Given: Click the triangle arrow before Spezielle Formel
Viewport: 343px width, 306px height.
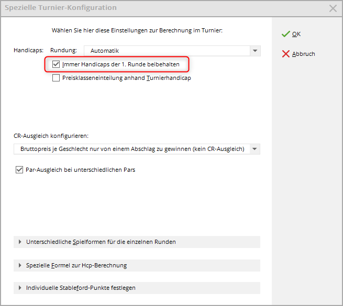Looking at the screenshot, I should click(20, 265).
